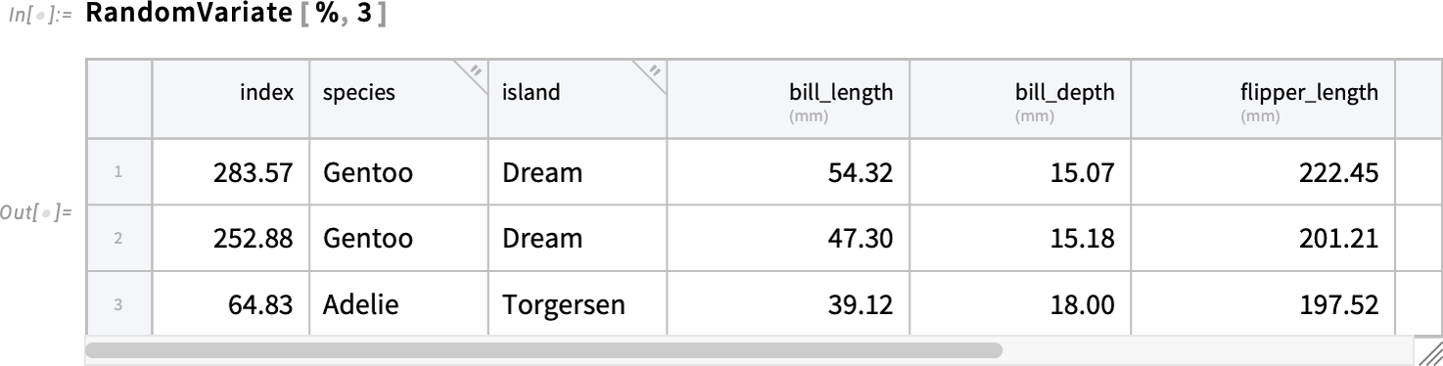This screenshot has height=366, width=1443.
Task: Click the top-left empty corner cell
Action: (x=118, y=100)
